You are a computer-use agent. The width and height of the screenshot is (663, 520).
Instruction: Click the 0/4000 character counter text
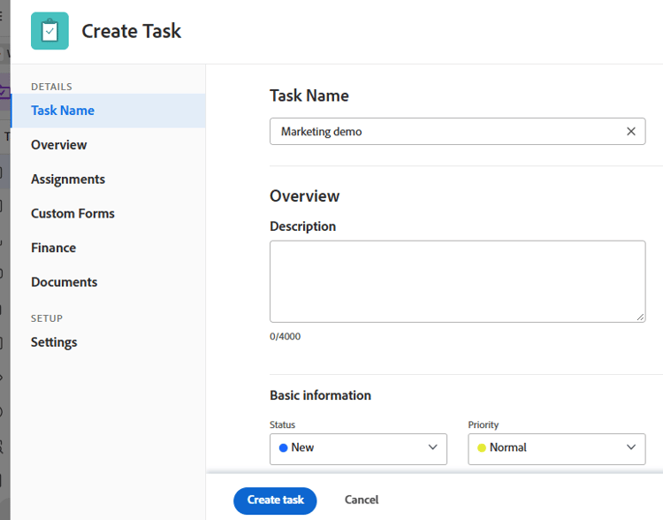tap(285, 336)
